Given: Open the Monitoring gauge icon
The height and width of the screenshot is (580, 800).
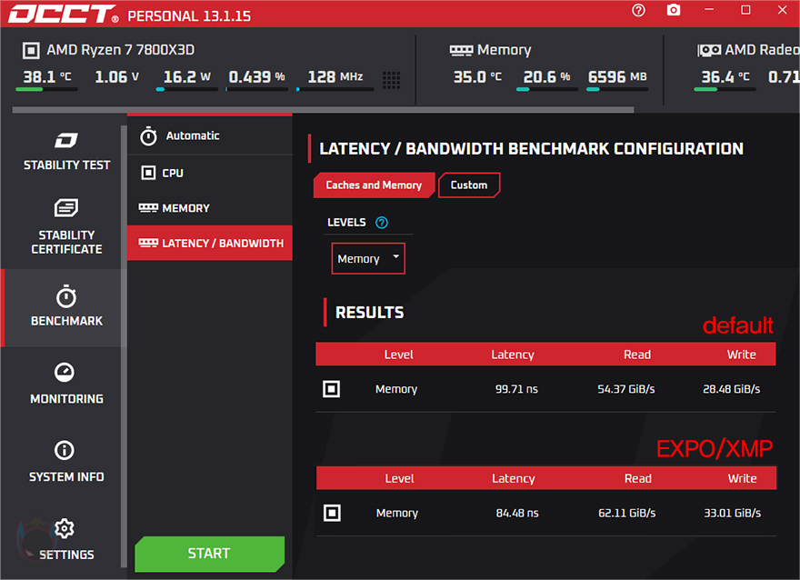Looking at the screenshot, I should pyautogui.click(x=65, y=373).
